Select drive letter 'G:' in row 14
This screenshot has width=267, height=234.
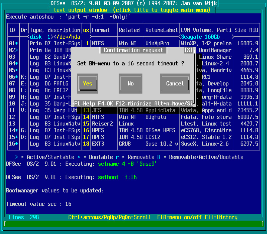pyautogui.click(x=24, y=130)
